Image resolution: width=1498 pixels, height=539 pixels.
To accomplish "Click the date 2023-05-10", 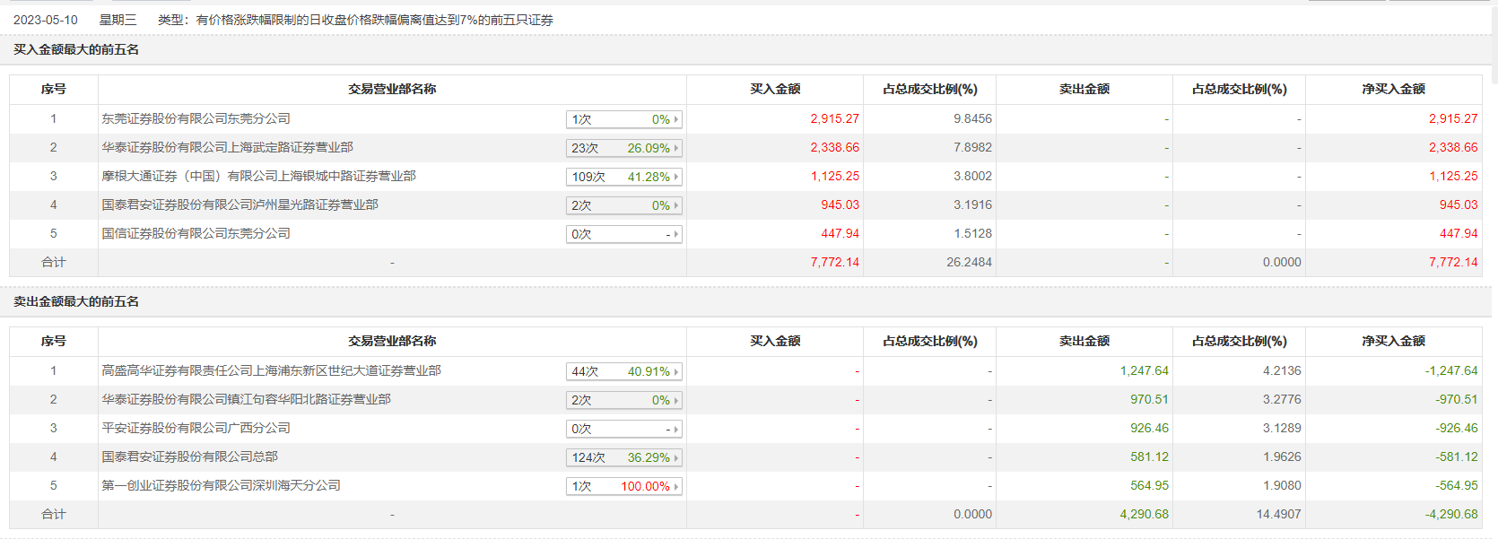I will pyautogui.click(x=45, y=20).
